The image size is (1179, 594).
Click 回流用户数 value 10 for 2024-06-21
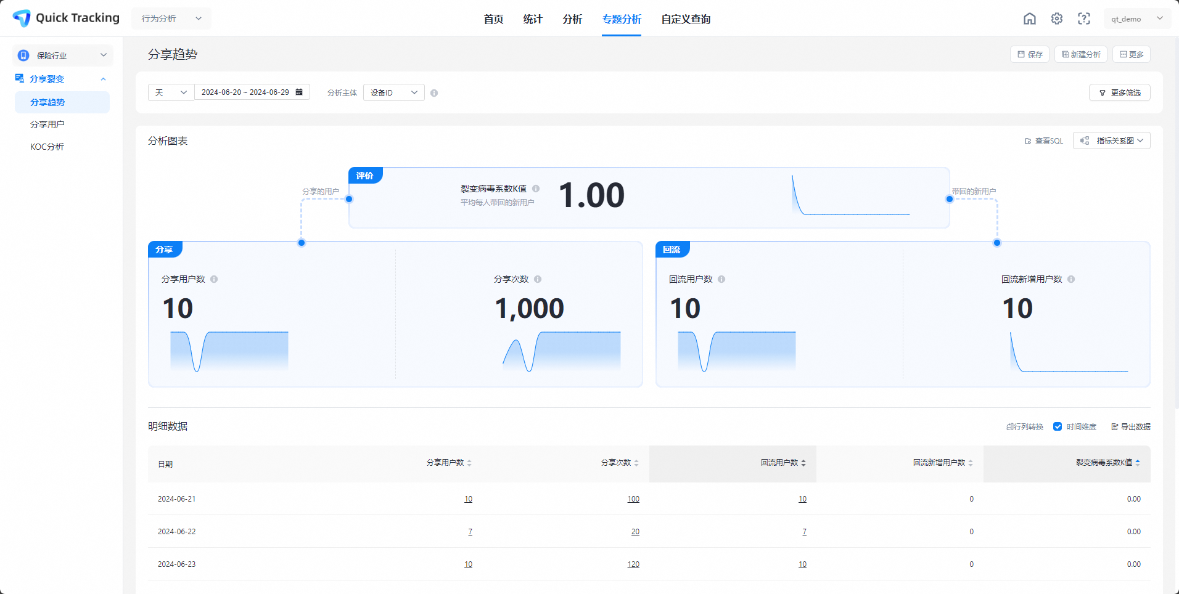pyautogui.click(x=802, y=499)
